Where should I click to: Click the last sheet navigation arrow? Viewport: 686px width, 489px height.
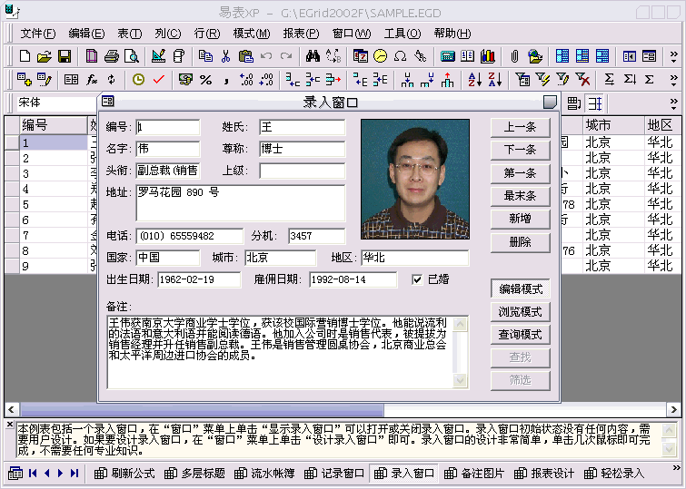click(75, 474)
